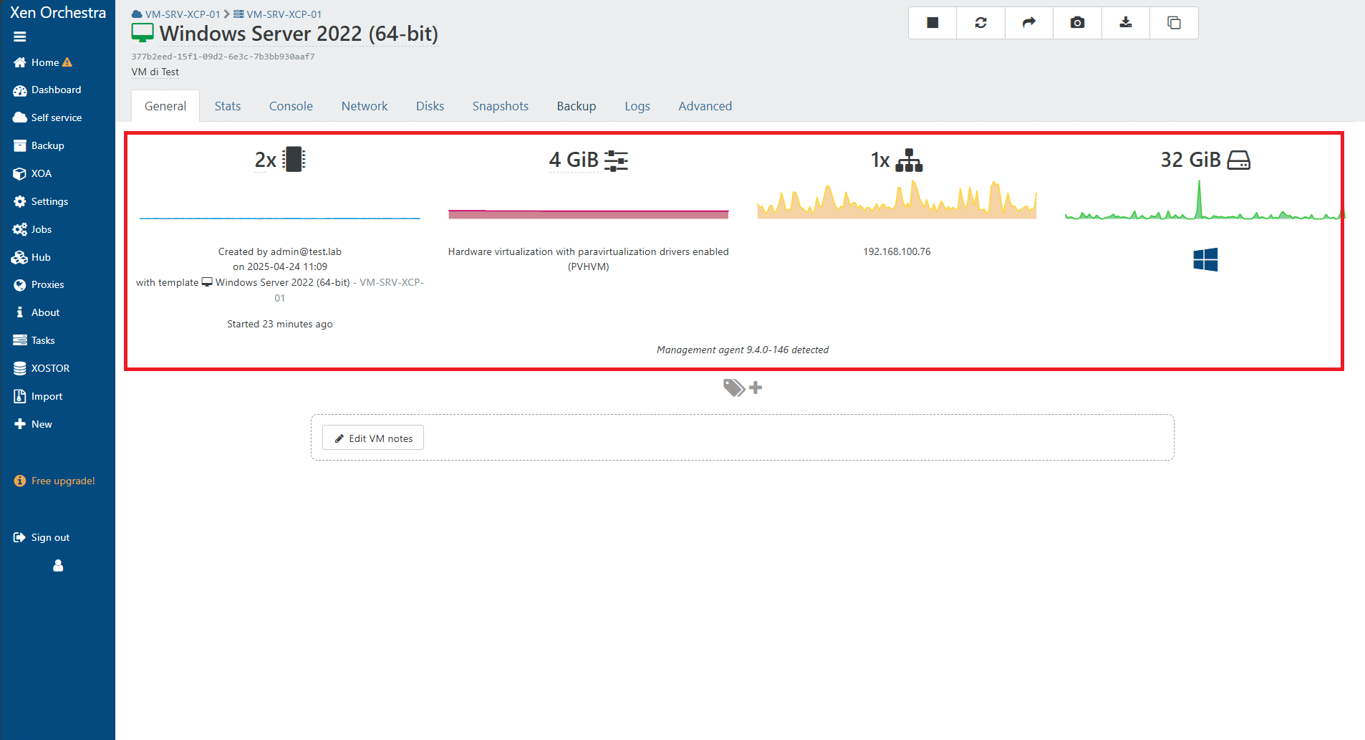The height and width of the screenshot is (740, 1365).
Task: Open Home in the sidebar
Action: pos(43,62)
